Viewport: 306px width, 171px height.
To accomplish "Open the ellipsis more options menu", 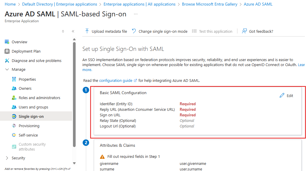I will coord(135,14).
